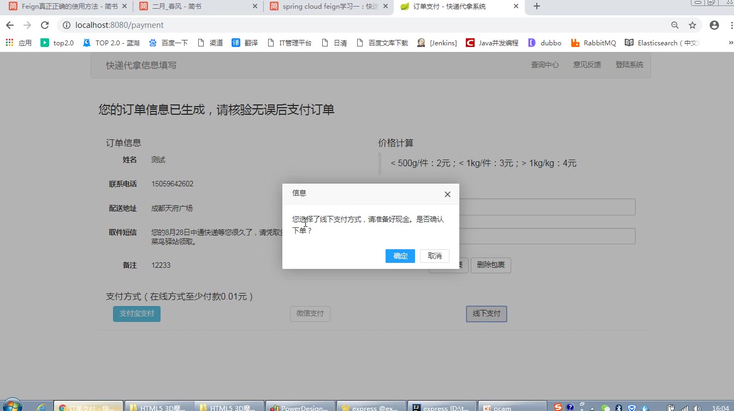Open the 百度文库下载 bookmark

point(382,43)
